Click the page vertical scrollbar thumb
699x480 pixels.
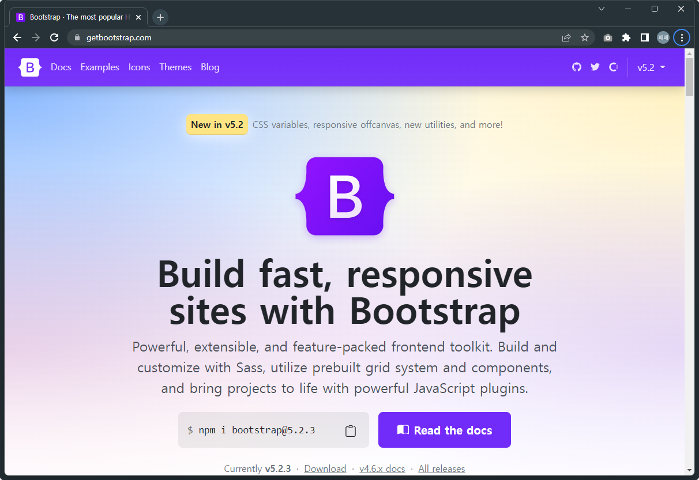[x=689, y=77]
